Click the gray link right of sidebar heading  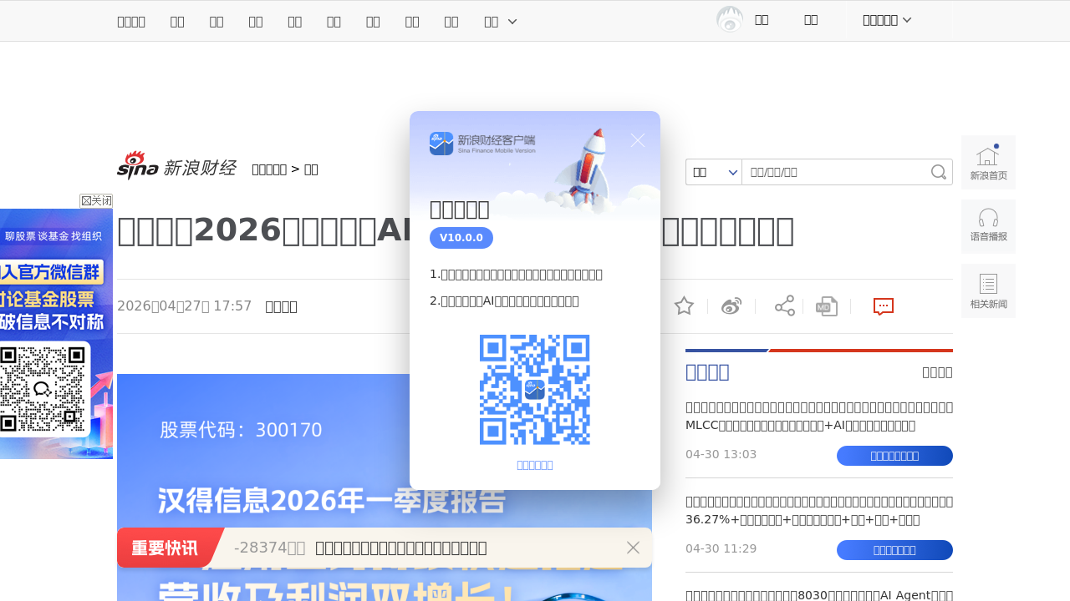pos(937,372)
